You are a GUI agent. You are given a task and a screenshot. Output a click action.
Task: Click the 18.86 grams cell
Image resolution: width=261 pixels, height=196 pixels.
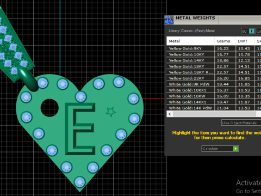pyautogui.click(x=225, y=60)
